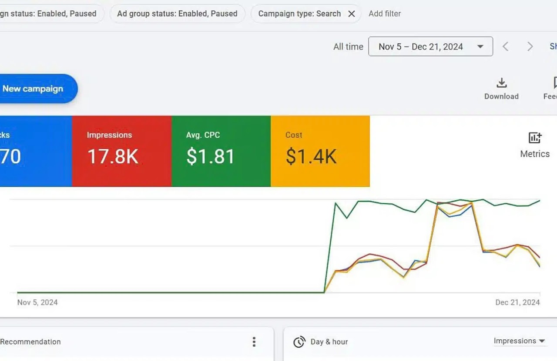The image size is (557, 361).
Task: Select the blue Clicks metric tile
Action: tap(35, 151)
